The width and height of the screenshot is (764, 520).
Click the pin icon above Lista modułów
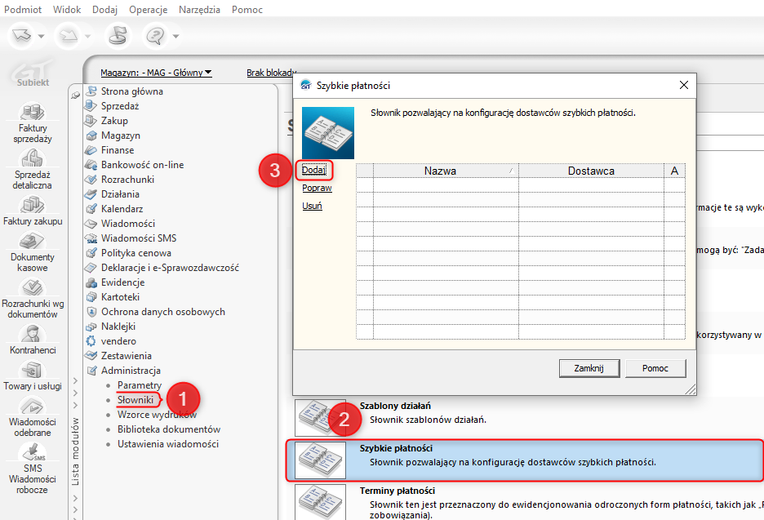[75, 96]
